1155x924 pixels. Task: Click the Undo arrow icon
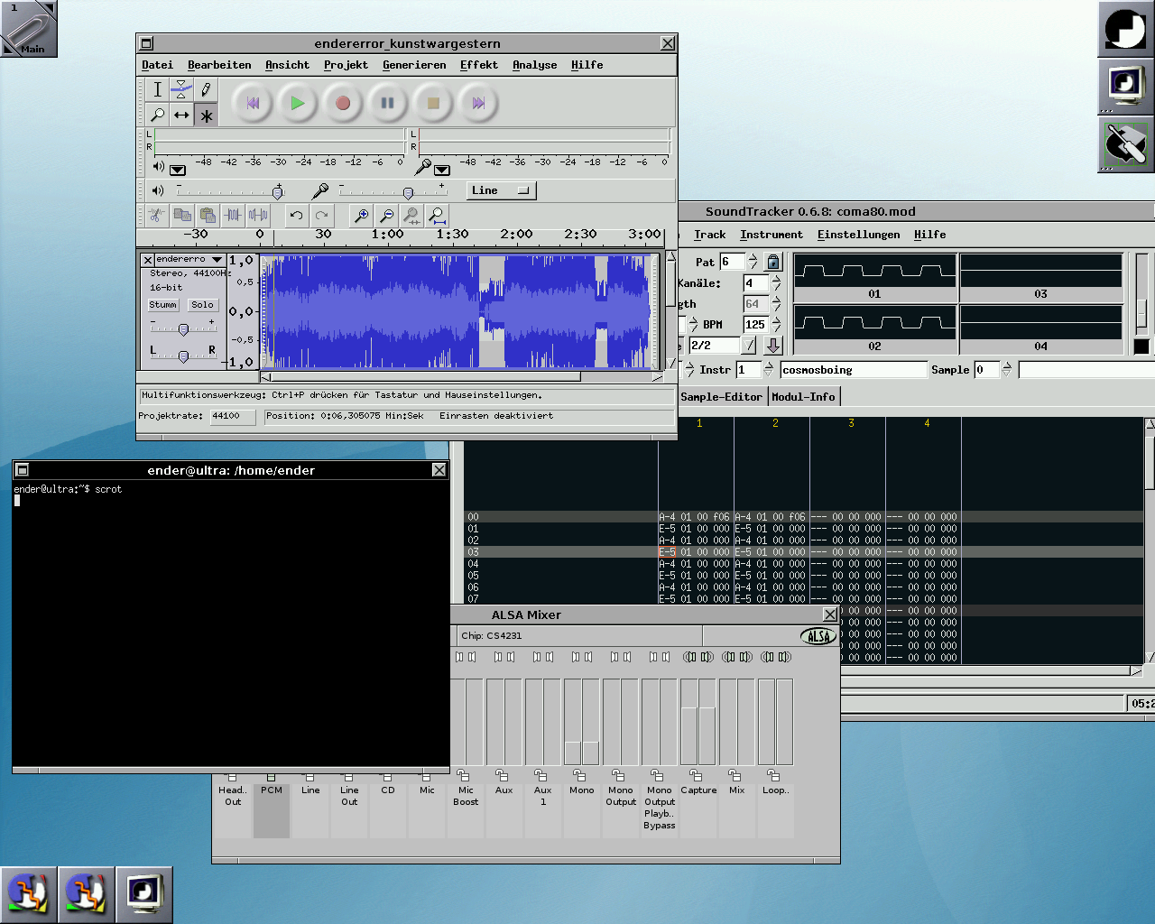[296, 215]
